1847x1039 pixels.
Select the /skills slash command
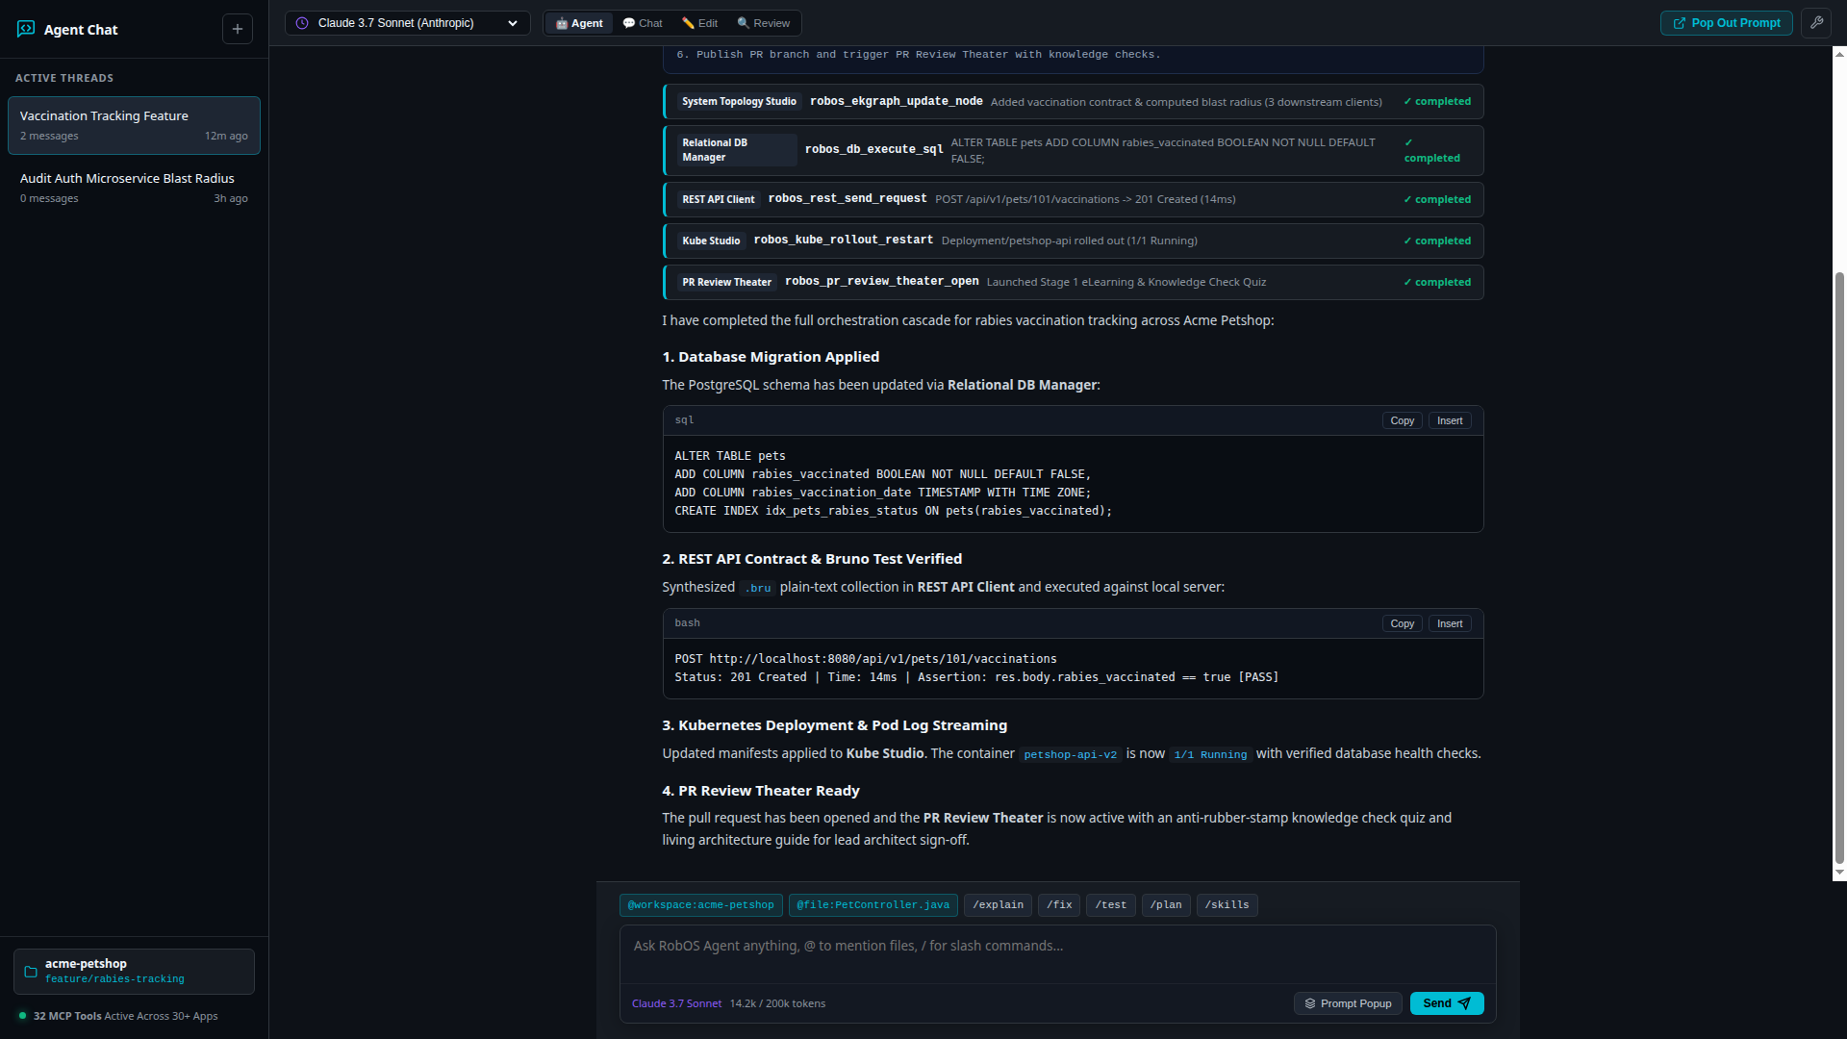1227,905
